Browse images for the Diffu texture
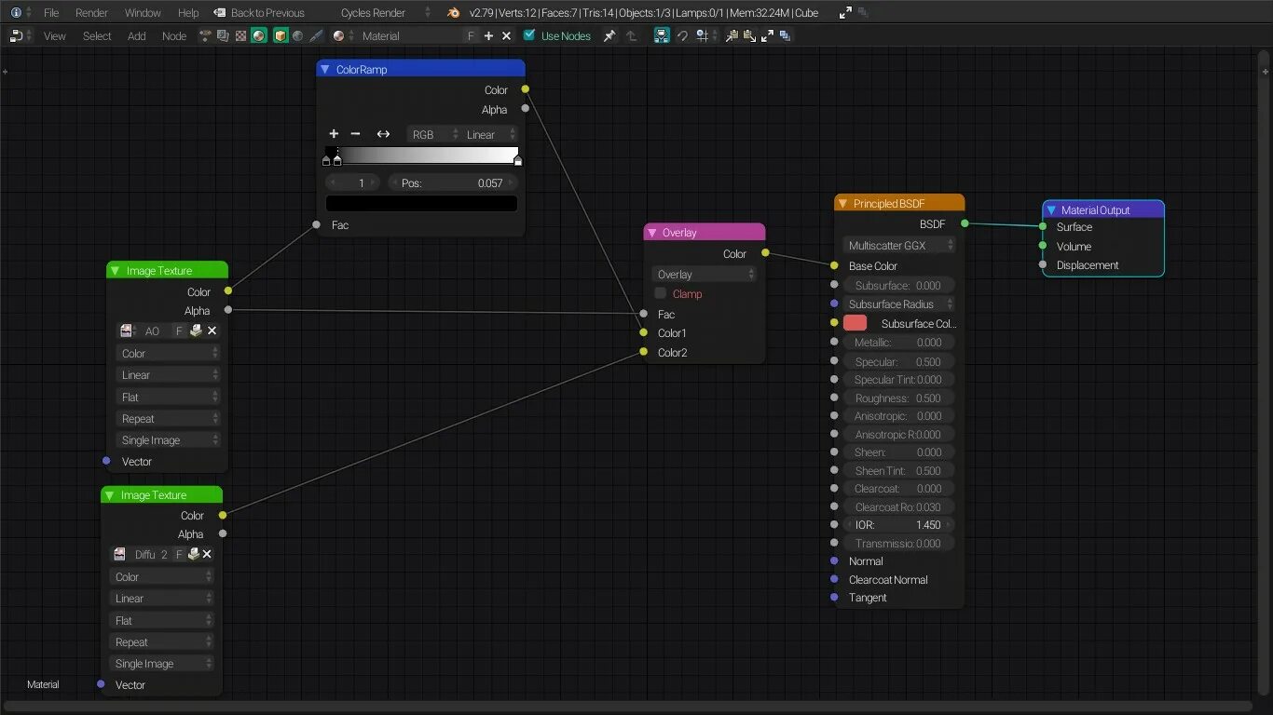This screenshot has width=1273, height=715. tap(121, 555)
